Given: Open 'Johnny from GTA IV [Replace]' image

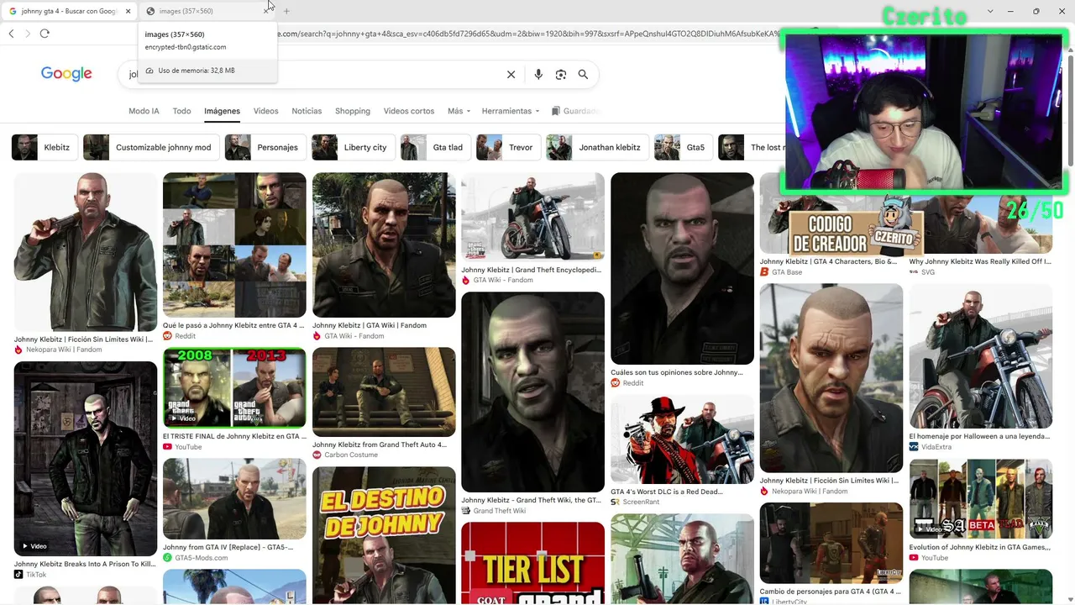Looking at the screenshot, I should pyautogui.click(x=234, y=498).
